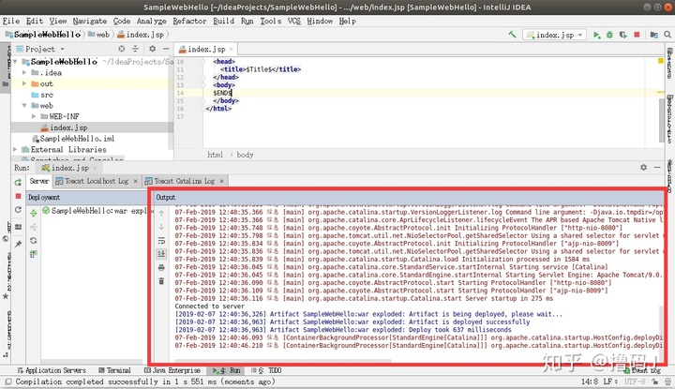Pin the Run tab with the pin icon
This screenshot has height=389, width=675.
click(18, 244)
